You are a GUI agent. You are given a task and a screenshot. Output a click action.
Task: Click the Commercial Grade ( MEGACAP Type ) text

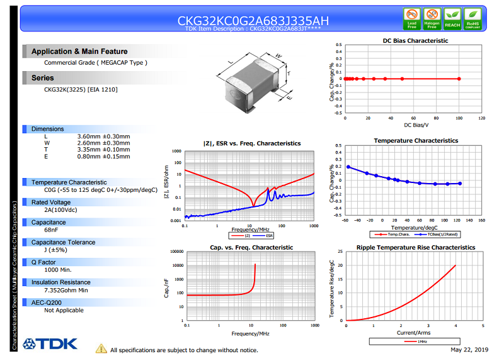(x=96, y=62)
